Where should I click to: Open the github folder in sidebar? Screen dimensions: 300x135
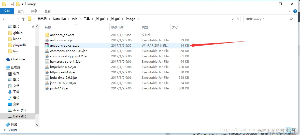18,33
